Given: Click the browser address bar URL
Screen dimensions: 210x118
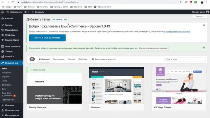Looking at the screenshot, I should coord(50,2).
